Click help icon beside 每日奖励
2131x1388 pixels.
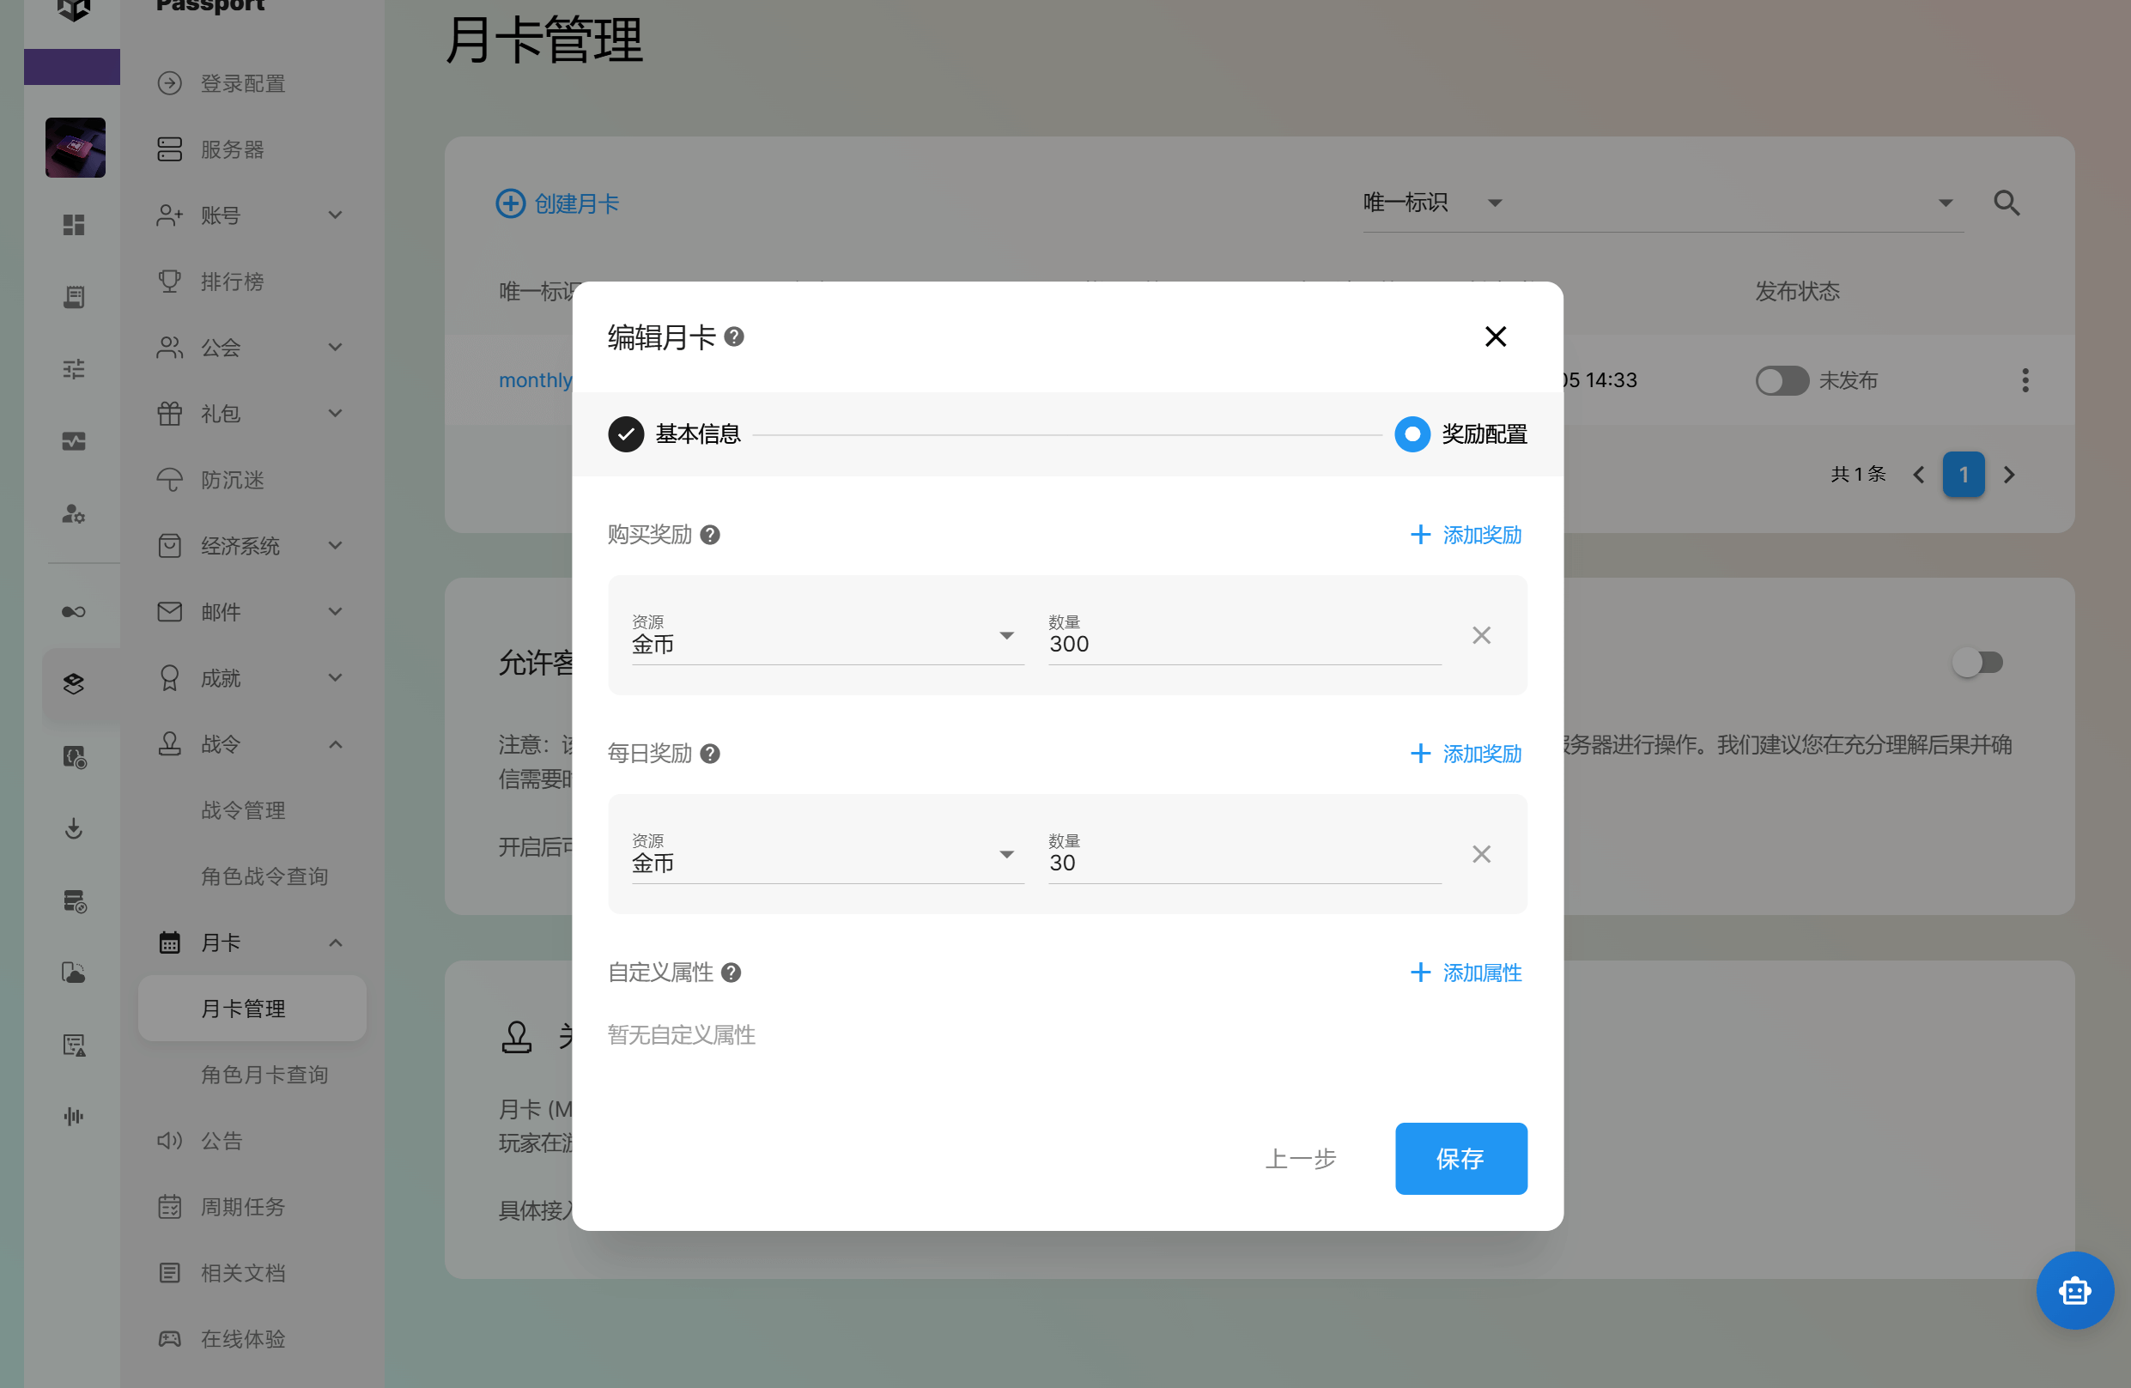[x=710, y=754]
